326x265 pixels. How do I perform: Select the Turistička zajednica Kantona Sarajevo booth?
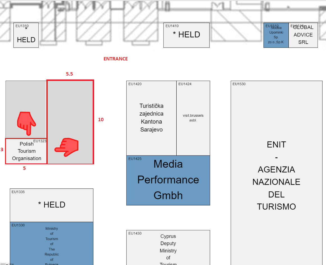coord(151,118)
